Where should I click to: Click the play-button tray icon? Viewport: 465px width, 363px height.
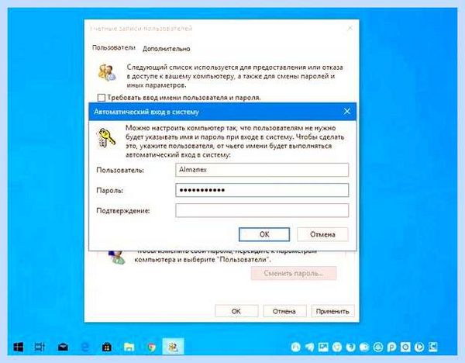419,347
